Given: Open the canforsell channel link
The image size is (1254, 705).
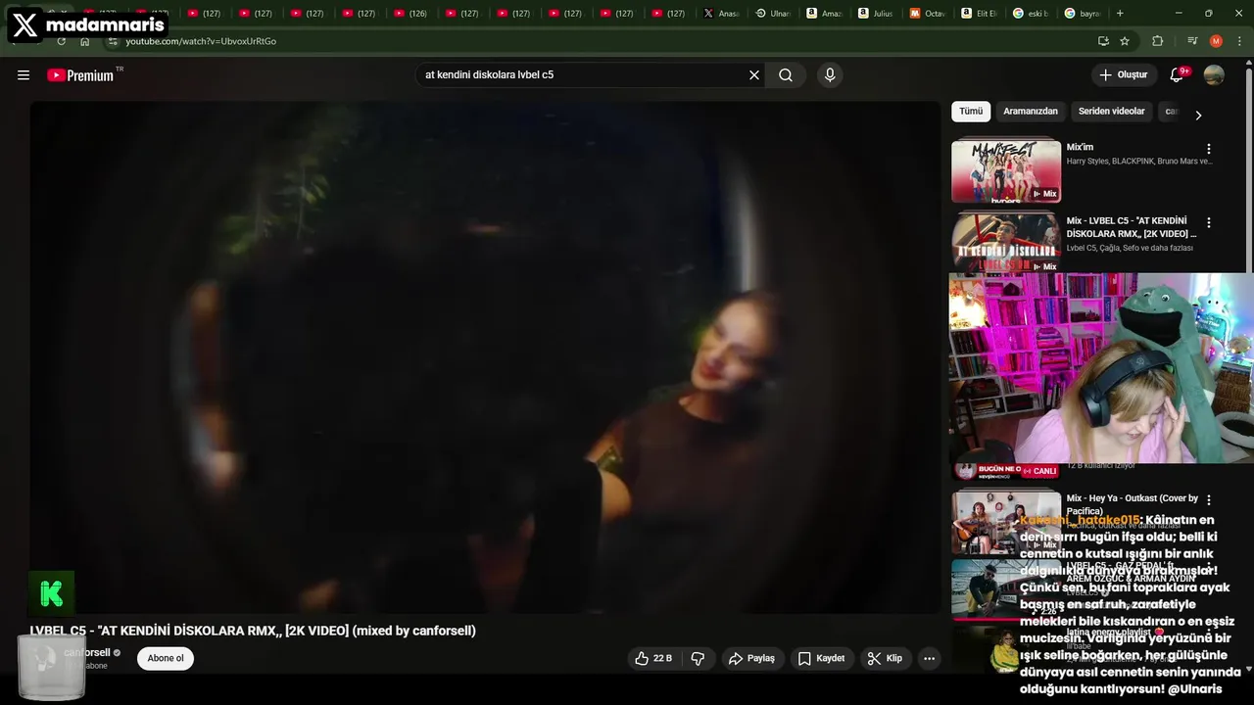Looking at the screenshot, I should 87,652.
